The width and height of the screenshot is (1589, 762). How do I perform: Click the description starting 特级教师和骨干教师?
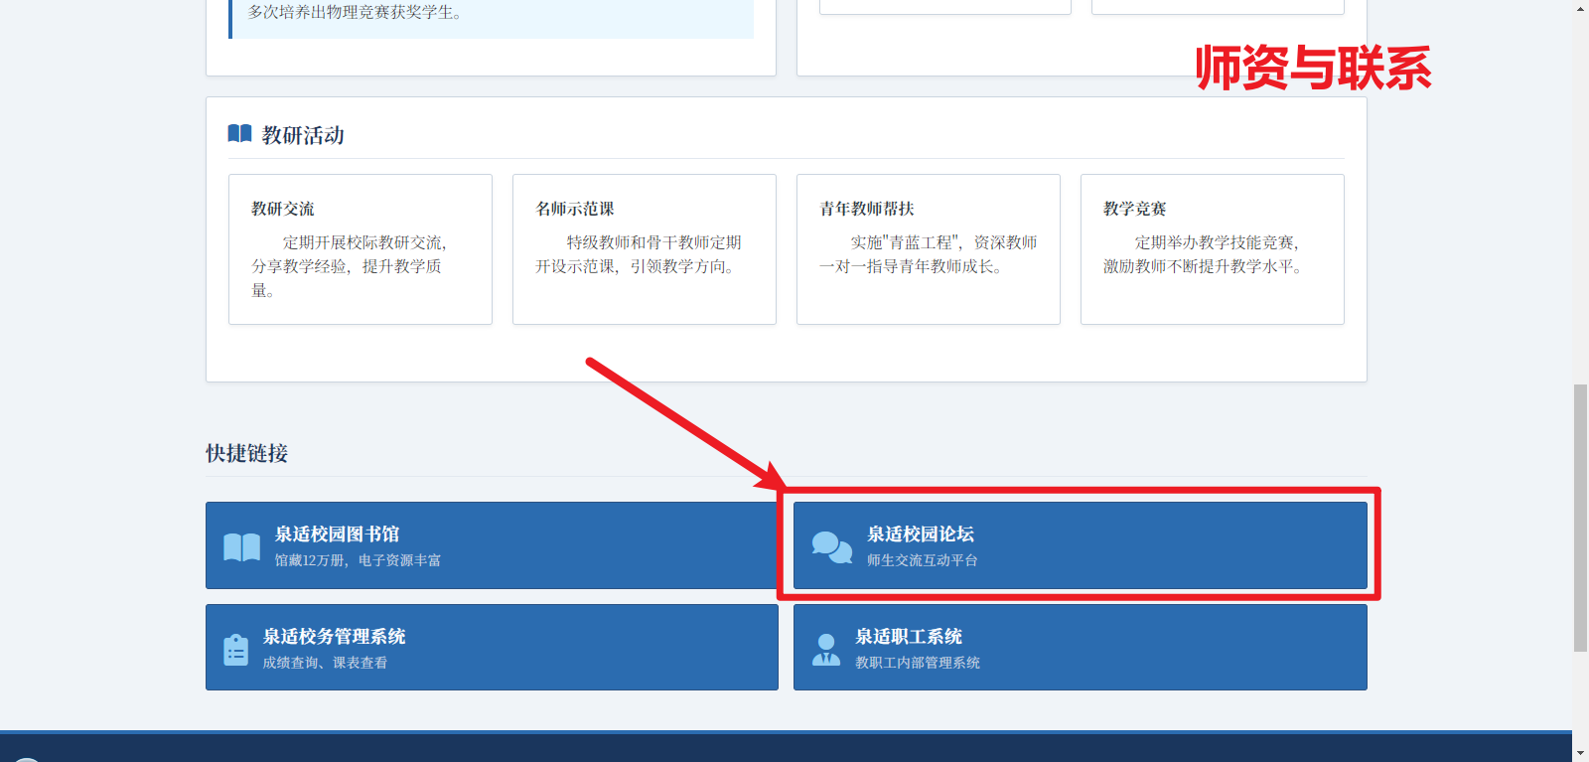639,254
